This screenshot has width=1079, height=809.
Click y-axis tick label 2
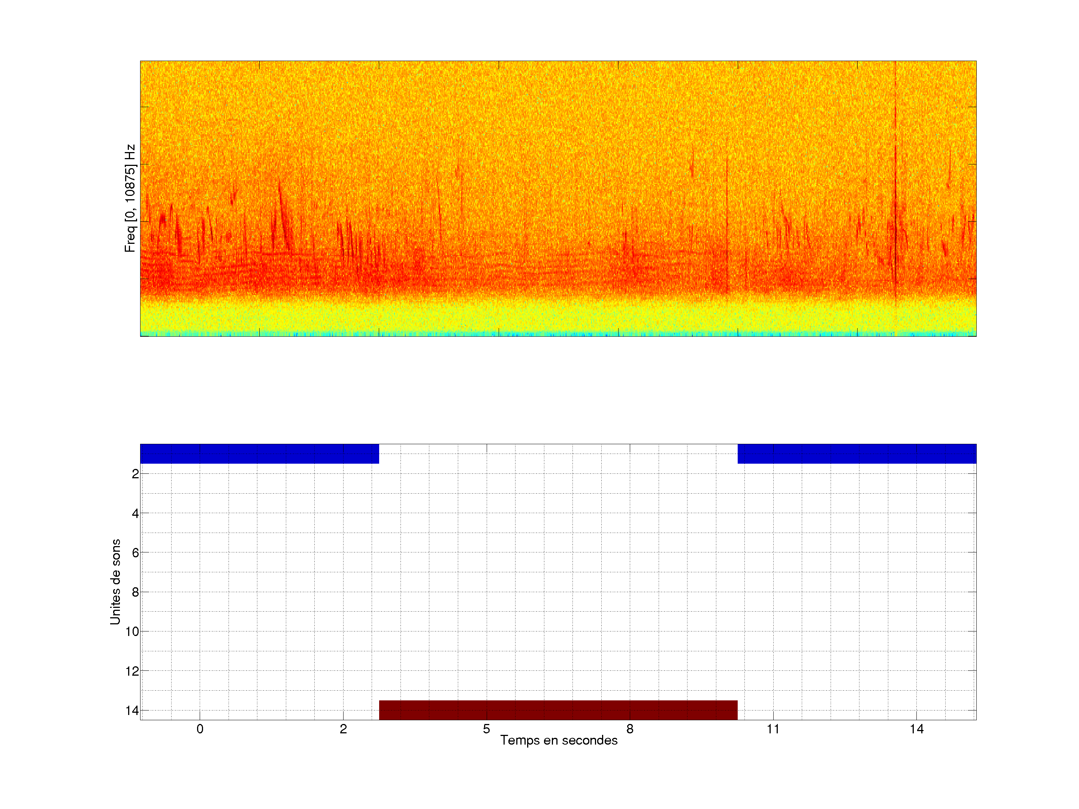pyautogui.click(x=135, y=474)
